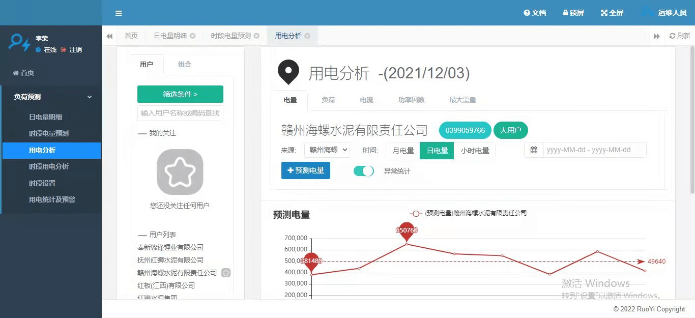Close the 时段电量预测 page tab
The image size is (695, 318).
(x=256, y=36)
